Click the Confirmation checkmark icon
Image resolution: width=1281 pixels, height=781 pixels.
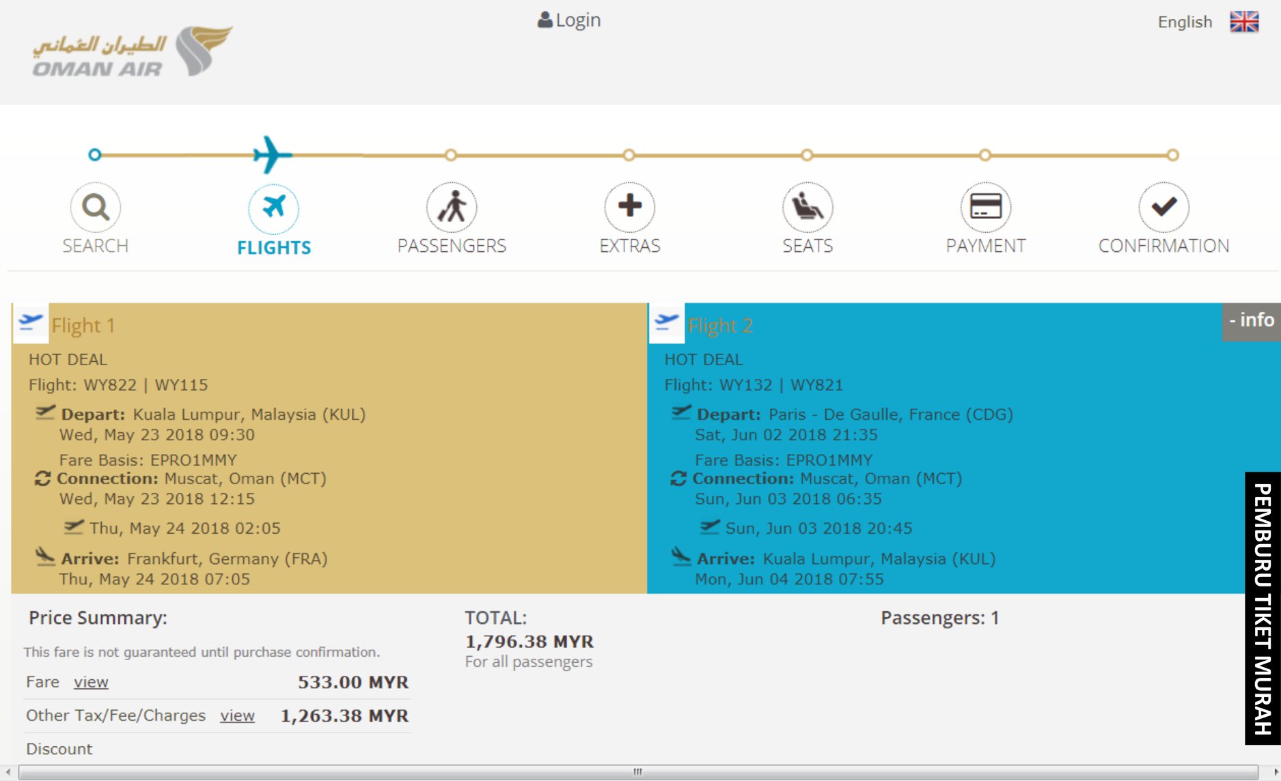1163,207
